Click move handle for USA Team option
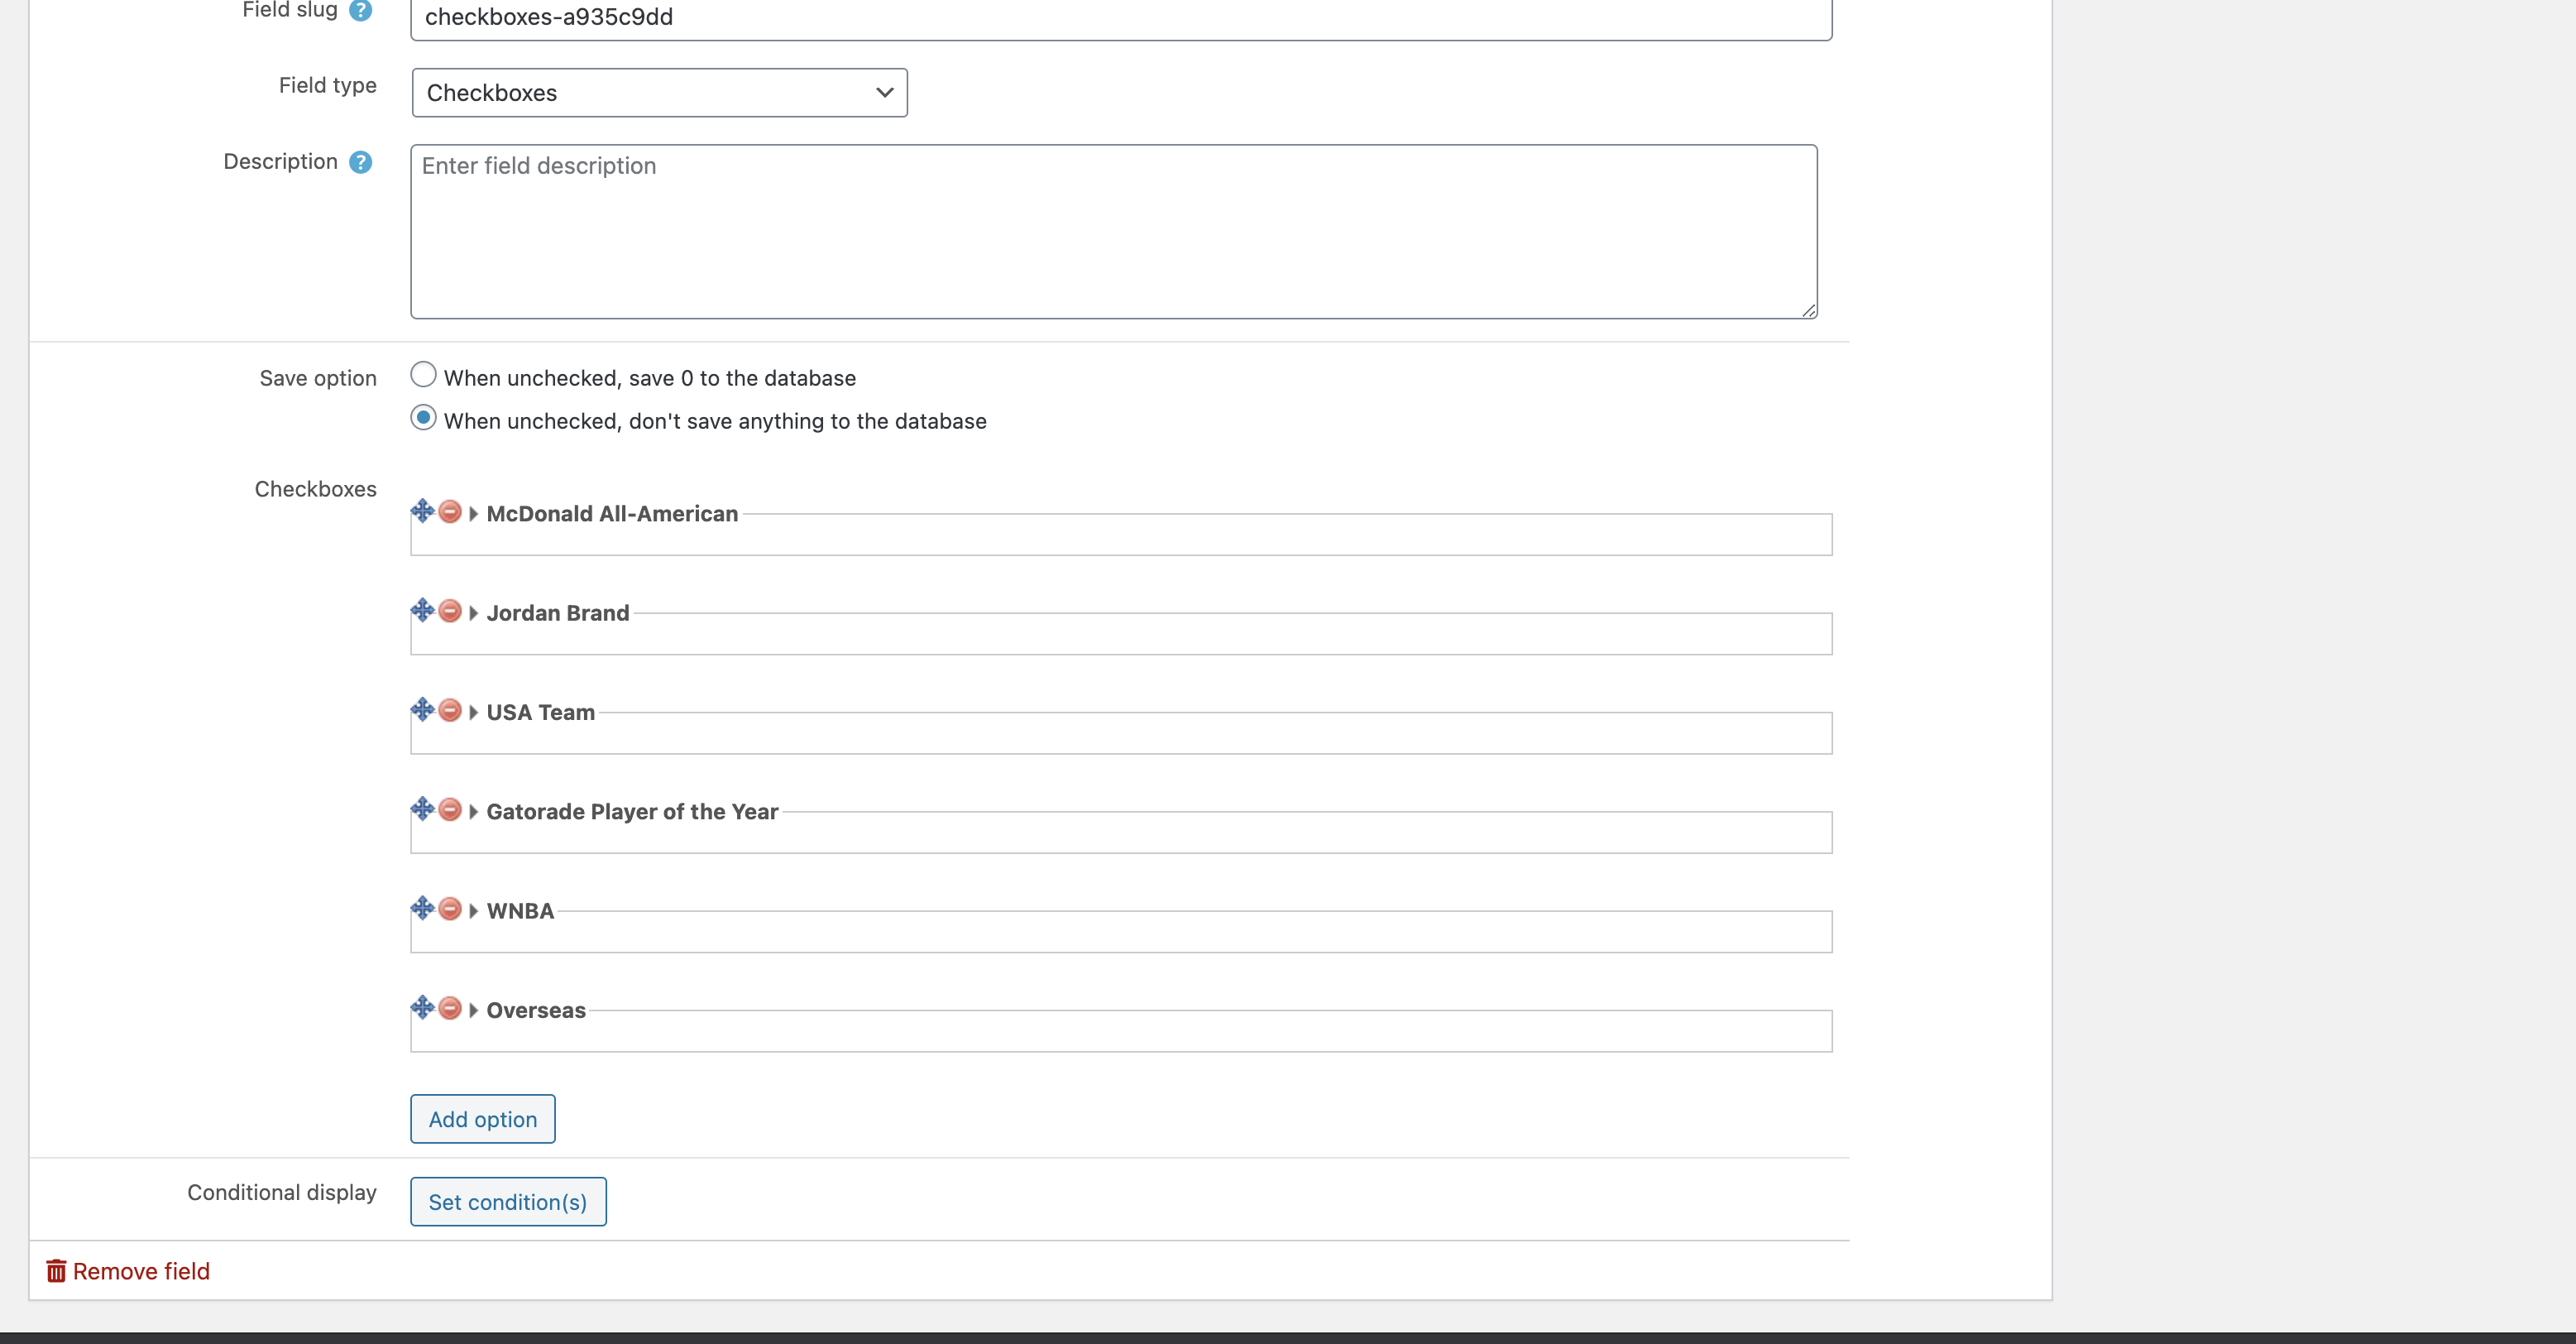 422,709
